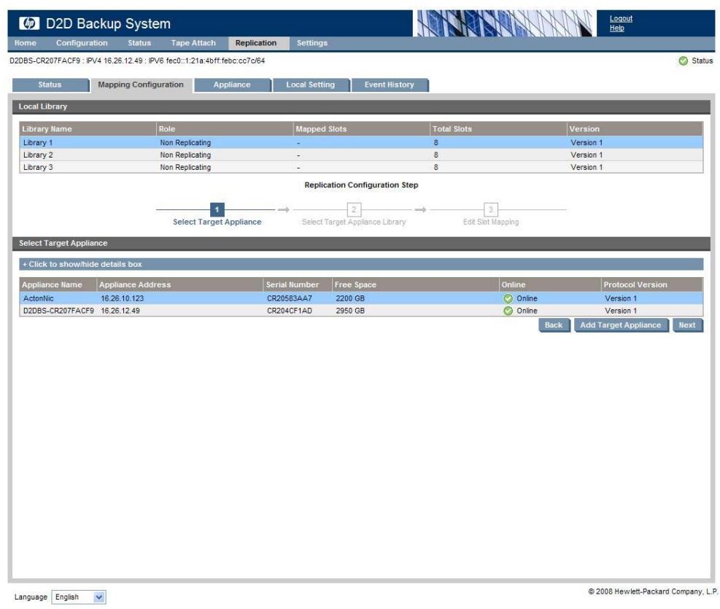The image size is (720, 609).
Task: Switch to Local Setting tab
Action: coord(311,85)
